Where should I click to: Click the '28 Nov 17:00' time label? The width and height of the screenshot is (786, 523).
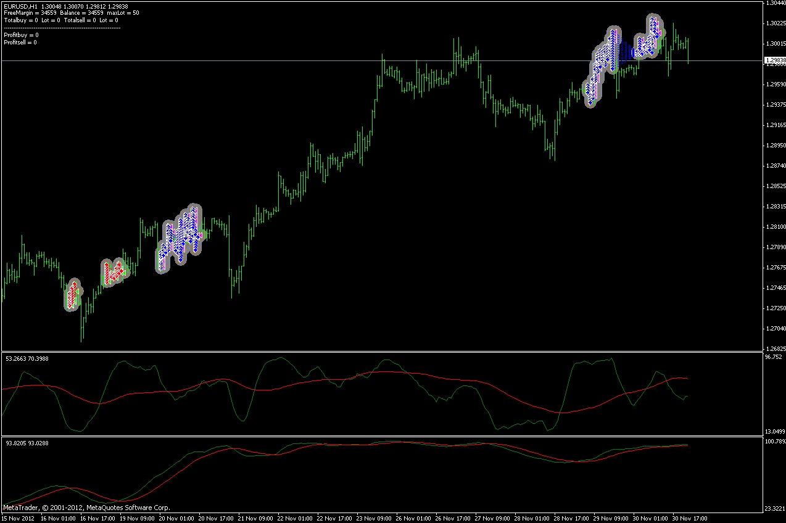[571, 519]
